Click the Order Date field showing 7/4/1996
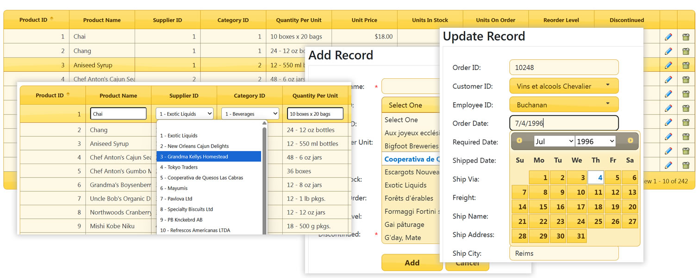The width and height of the screenshot is (698, 278). click(564, 123)
